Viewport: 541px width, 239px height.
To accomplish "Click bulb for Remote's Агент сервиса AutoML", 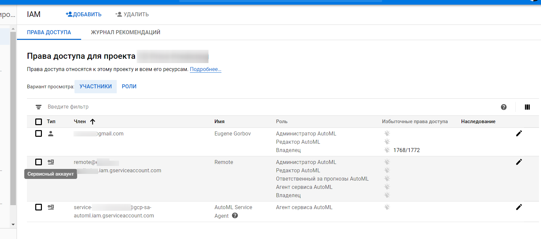I will click(387, 187).
